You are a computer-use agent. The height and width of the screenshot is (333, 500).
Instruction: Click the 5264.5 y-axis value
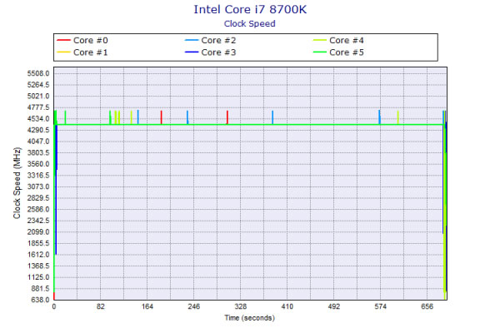(38, 85)
